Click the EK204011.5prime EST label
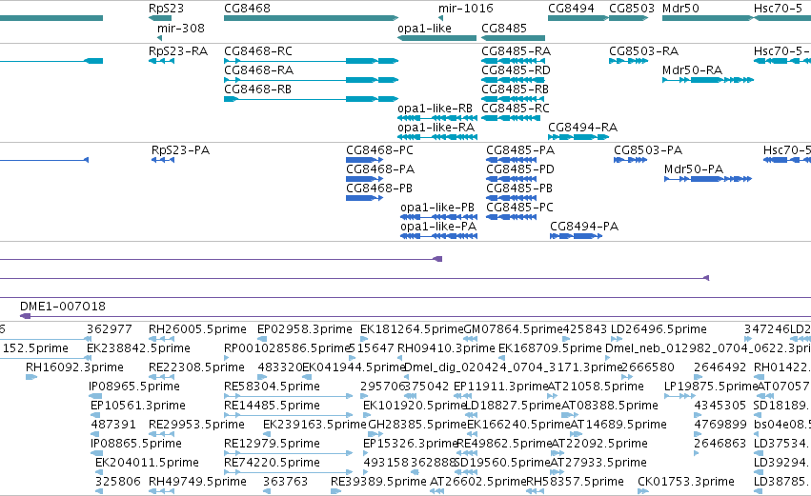The width and height of the screenshot is (811, 496). pyautogui.click(x=147, y=463)
